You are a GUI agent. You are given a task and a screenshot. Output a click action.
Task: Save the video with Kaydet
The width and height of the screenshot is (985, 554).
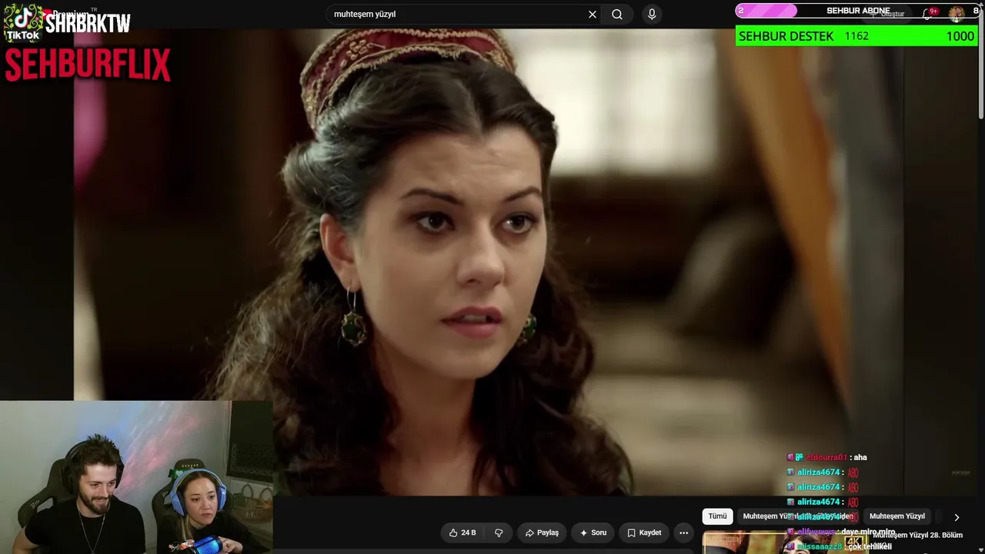(644, 532)
